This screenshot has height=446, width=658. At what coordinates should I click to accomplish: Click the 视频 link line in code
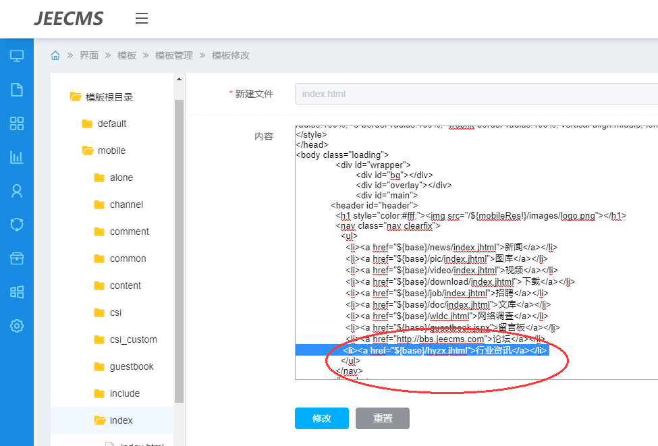pos(451,270)
